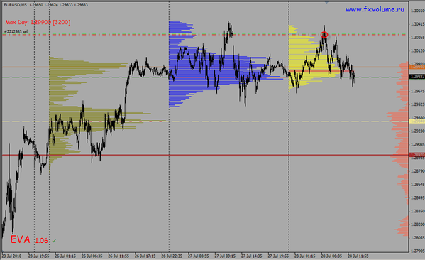Click the 27 Jul 09:15 time axis label

pos(225,256)
